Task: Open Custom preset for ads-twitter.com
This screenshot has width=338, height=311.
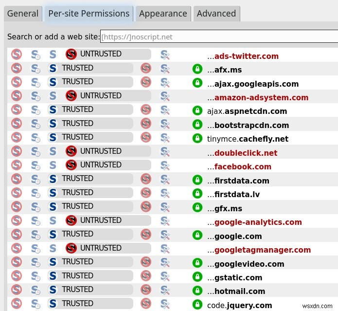Action: 165,55
